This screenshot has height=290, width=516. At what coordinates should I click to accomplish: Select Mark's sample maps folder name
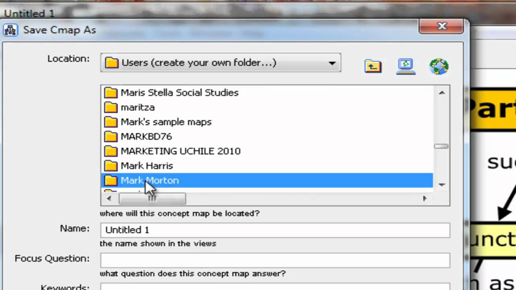tap(166, 122)
